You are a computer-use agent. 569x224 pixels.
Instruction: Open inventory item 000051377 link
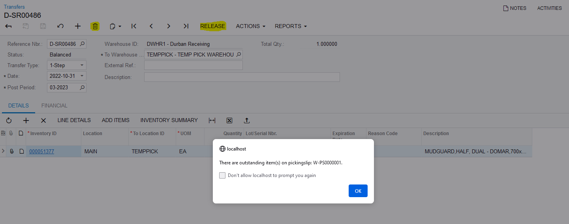point(41,151)
